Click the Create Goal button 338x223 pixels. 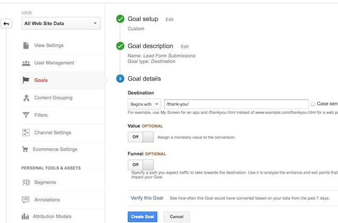(142, 217)
